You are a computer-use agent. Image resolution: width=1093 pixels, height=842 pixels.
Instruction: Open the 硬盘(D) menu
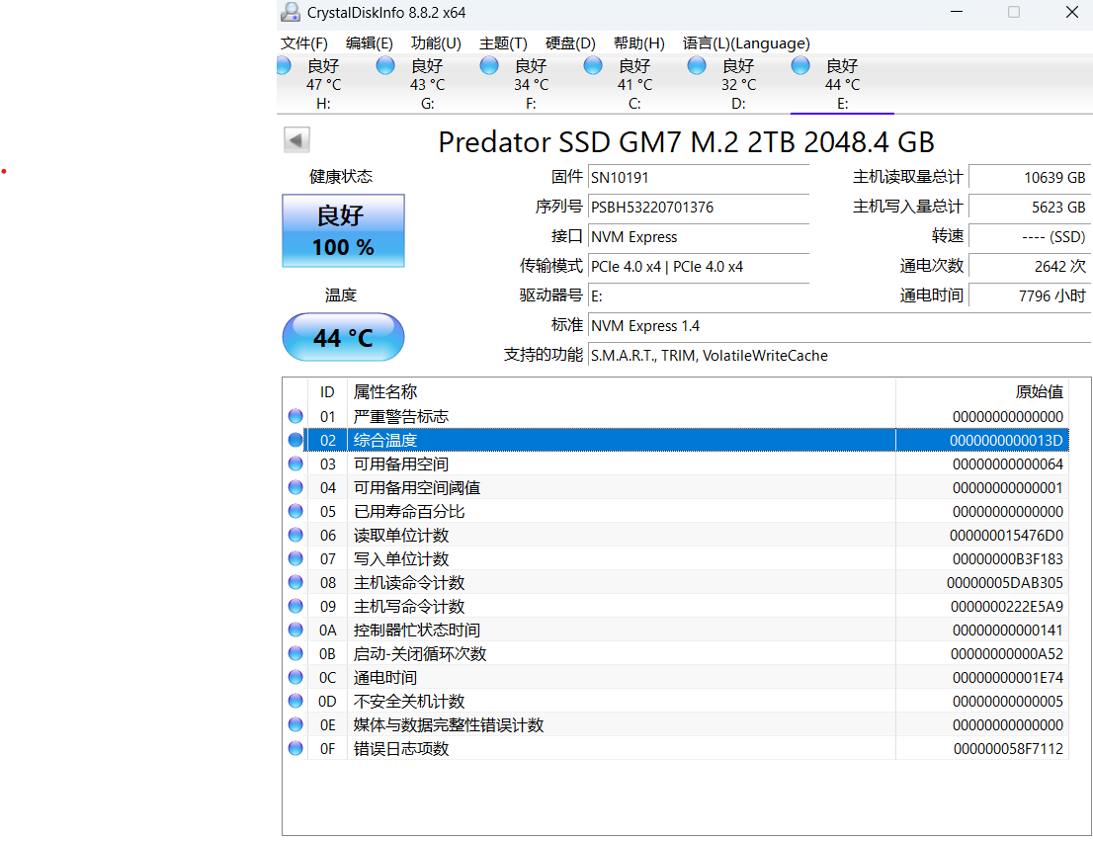click(x=570, y=43)
